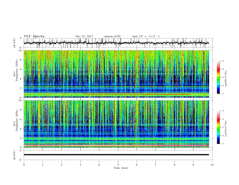The height and width of the screenshot is (185, 239).
Task: Click the "ch.3(V)" axis label
Action: (14, 155)
